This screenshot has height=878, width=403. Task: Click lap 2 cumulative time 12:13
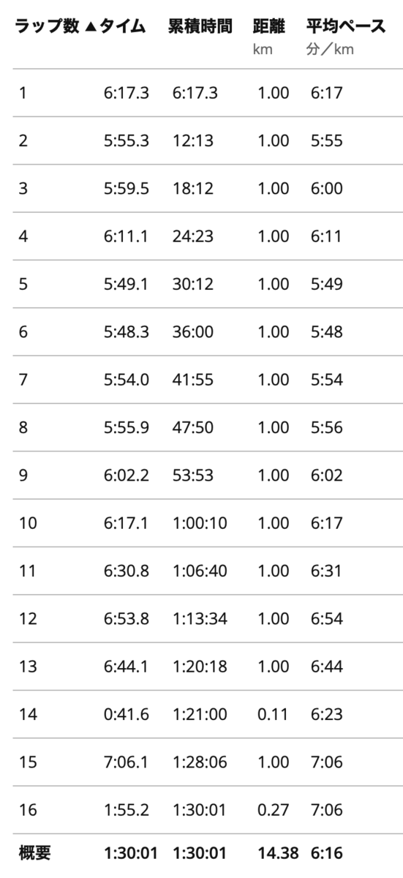[193, 141]
